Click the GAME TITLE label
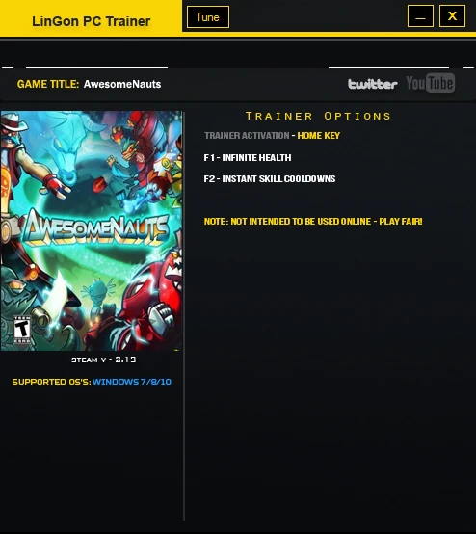Image resolution: width=476 pixels, height=534 pixels. coord(48,84)
